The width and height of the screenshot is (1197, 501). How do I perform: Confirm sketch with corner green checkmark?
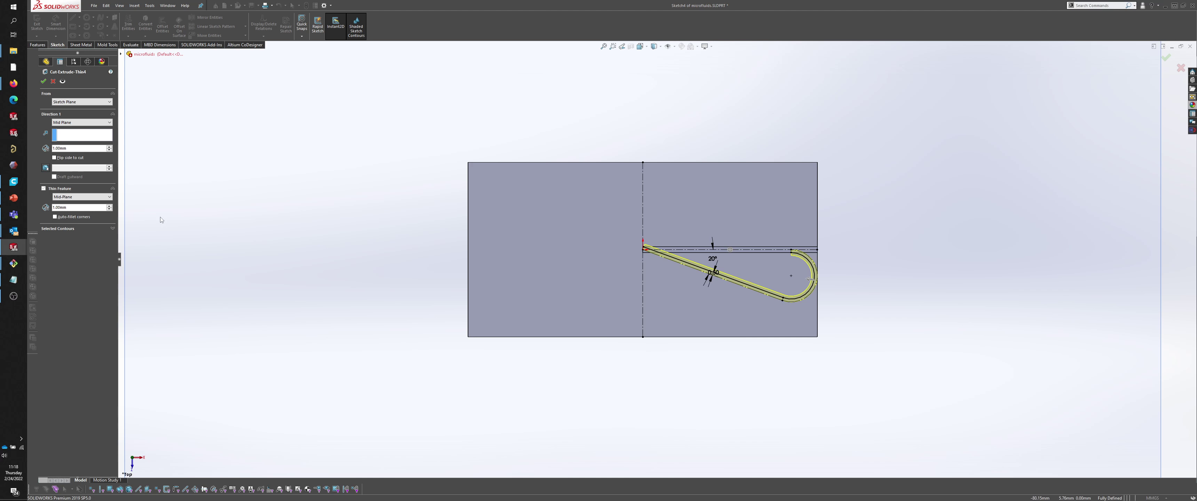[x=1166, y=58]
